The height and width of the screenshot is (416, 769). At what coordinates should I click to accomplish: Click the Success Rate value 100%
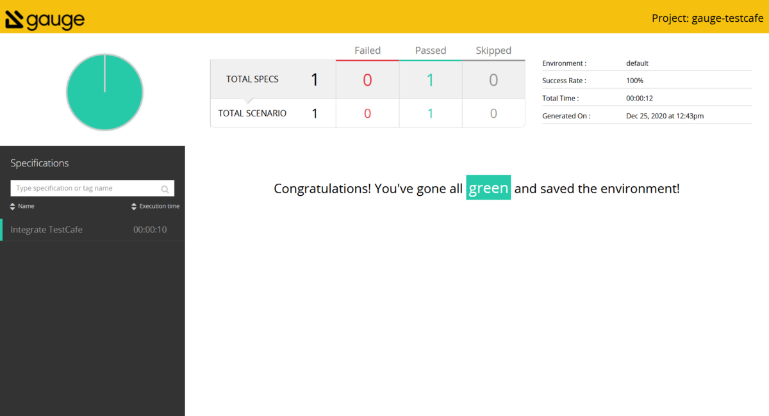pyautogui.click(x=634, y=81)
